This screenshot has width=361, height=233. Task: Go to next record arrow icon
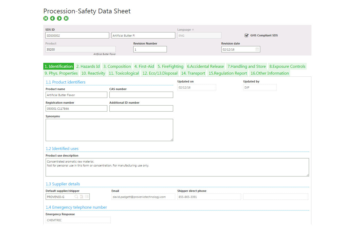coord(59,18)
